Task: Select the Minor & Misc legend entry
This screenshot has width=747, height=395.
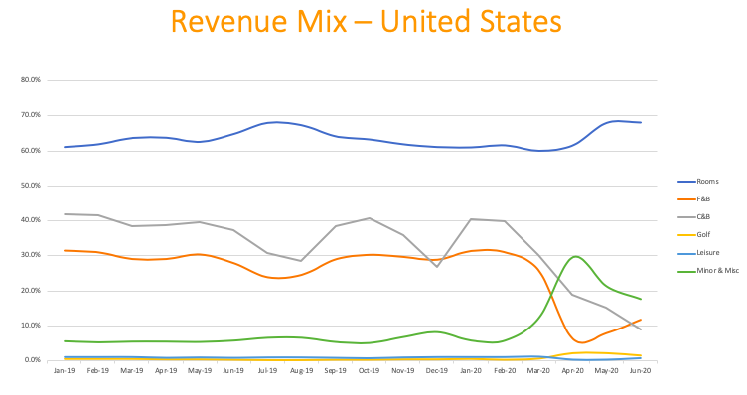Action: (708, 270)
